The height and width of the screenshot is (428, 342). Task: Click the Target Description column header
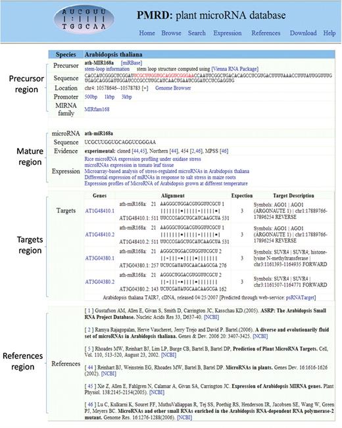point(293,196)
